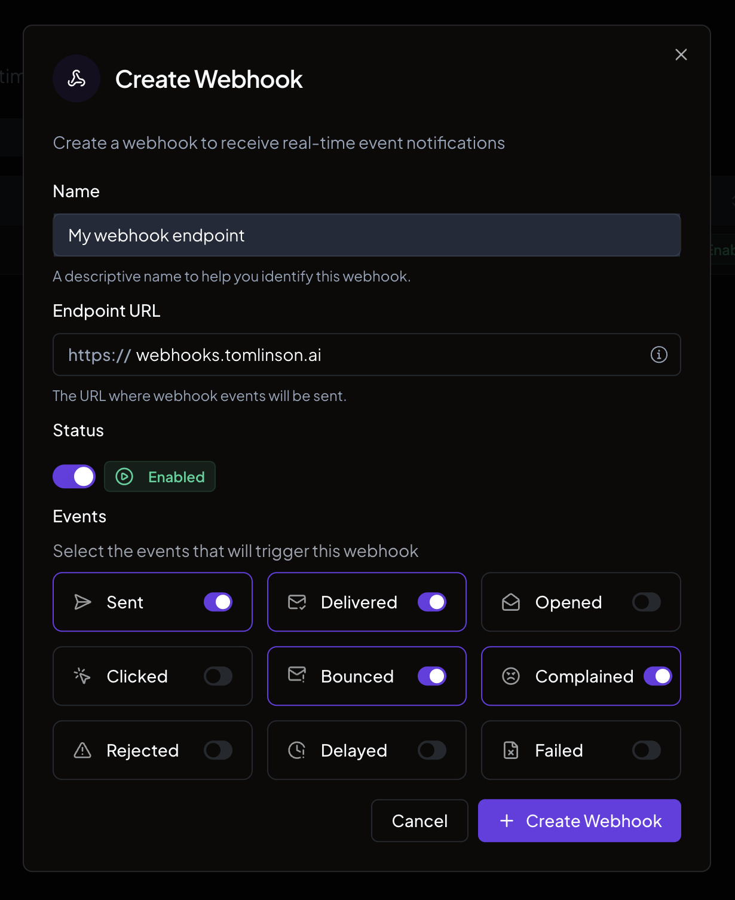Click the info icon in the Endpoint URL field
735x900 pixels.
click(x=659, y=354)
